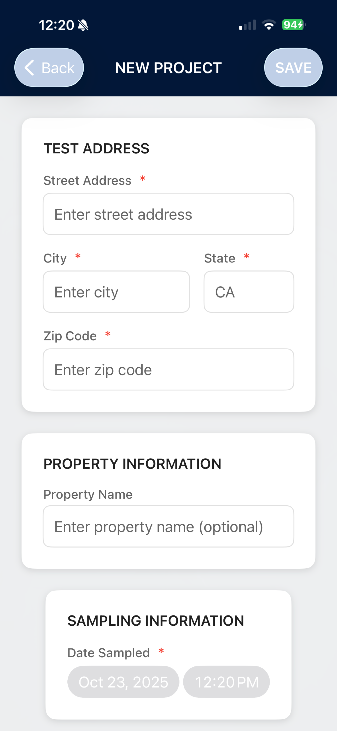Tap the back chevron arrow icon
This screenshot has height=731, width=337.
tap(30, 67)
